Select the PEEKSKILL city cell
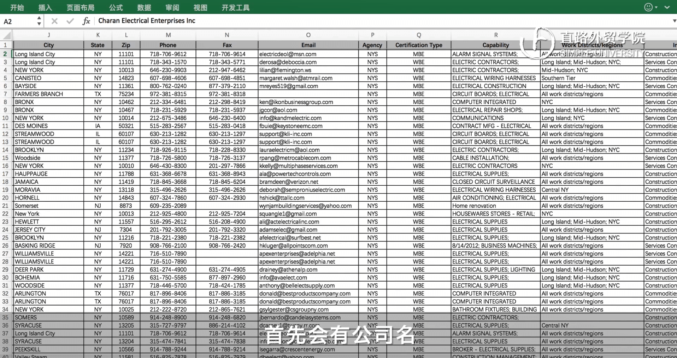The width and height of the screenshot is (677, 358). 48,349
